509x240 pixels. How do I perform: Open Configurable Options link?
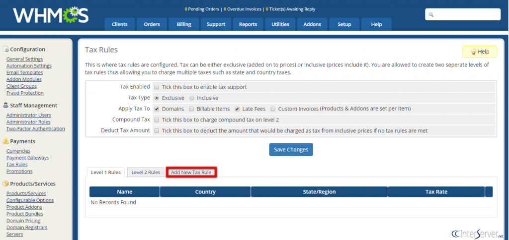click(x=30, y=200)
